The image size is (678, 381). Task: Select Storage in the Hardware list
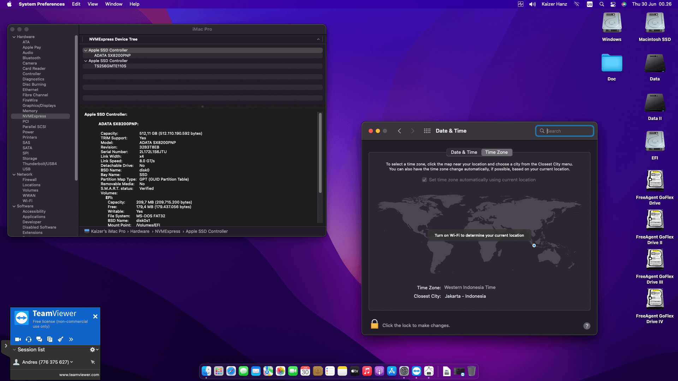tap(30, 158)
